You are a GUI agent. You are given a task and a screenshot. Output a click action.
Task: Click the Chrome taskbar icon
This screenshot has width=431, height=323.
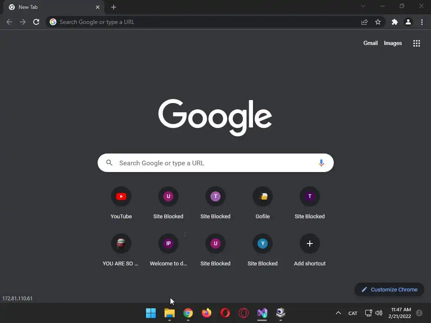(188, 313)
